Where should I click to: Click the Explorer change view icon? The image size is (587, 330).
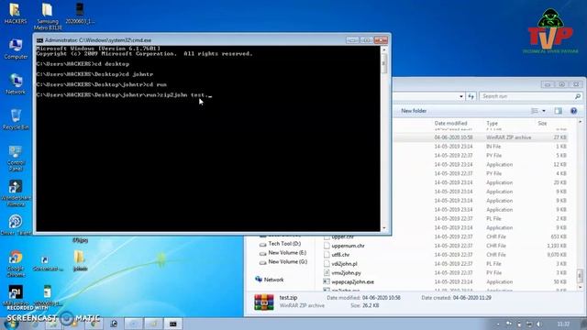pos(535,111)
